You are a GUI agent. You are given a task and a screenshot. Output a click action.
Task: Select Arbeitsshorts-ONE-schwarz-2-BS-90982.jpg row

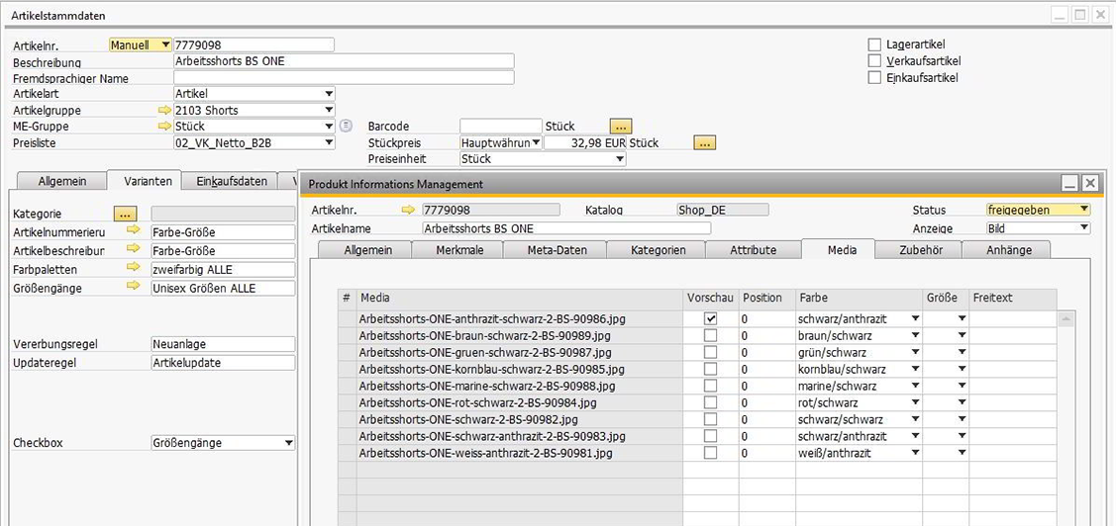(x=520, y=419)
